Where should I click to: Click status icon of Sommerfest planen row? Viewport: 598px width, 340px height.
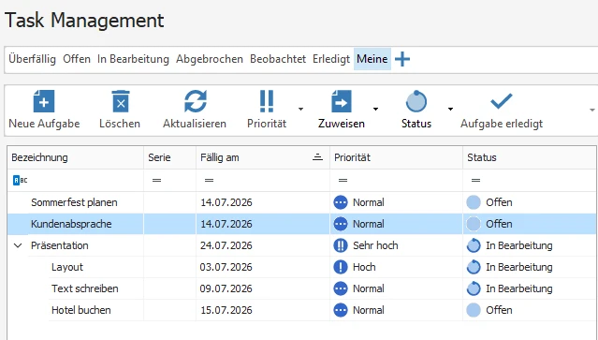pos(474,202)
